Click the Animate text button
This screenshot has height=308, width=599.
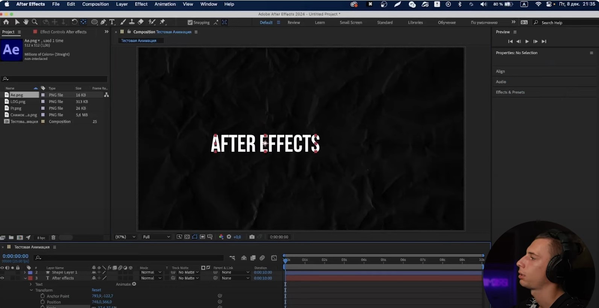[x=134, y=284]
